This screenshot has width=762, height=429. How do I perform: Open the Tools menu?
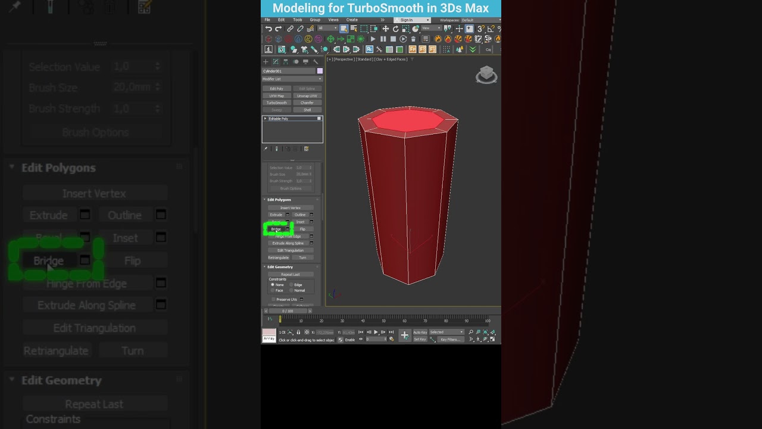(x=298, y=20)
